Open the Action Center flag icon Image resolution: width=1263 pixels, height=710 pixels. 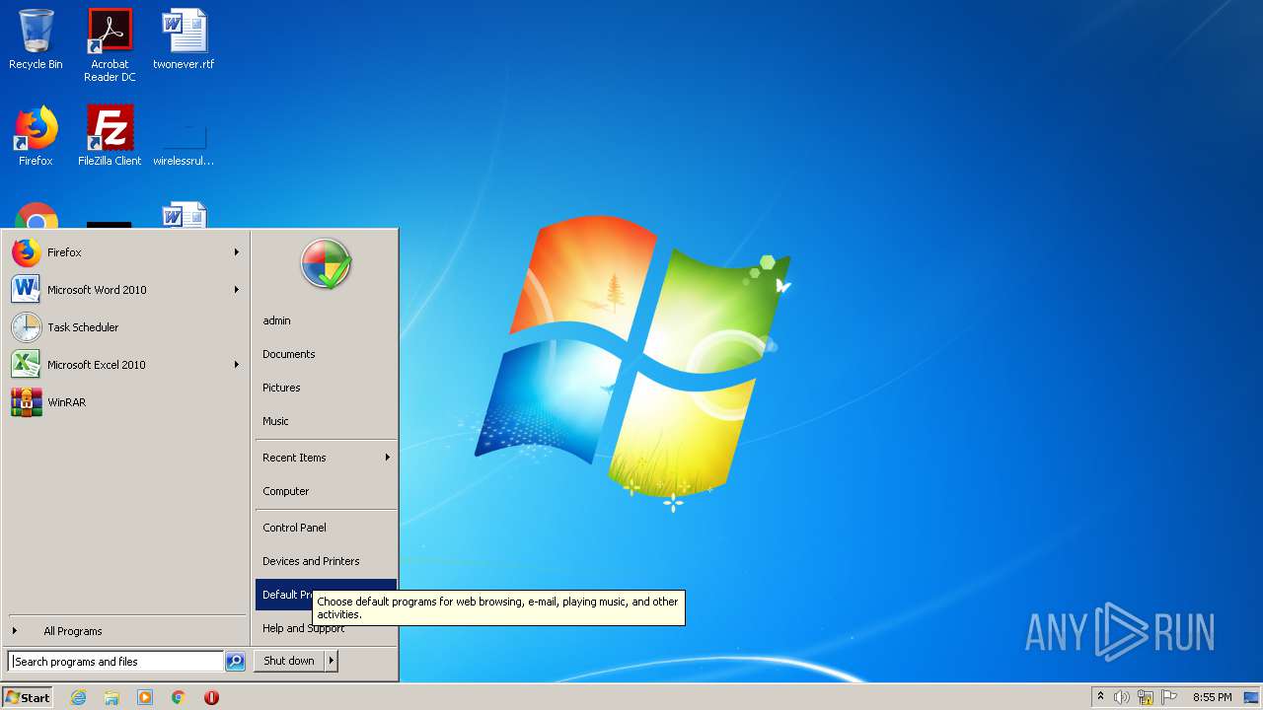pos(1169,697)
